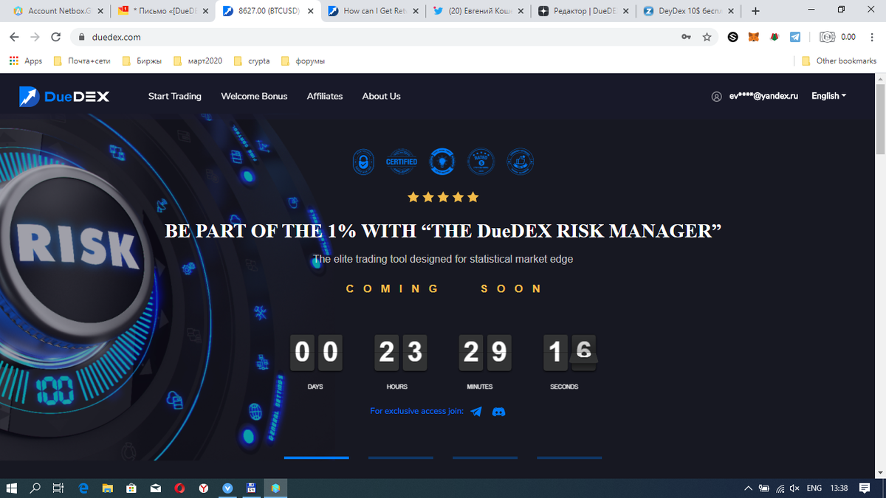Select the first carousel slide indicator
The height and width of the screenshot is (498, 886).
pyautogui.click(x=316, y=457)
